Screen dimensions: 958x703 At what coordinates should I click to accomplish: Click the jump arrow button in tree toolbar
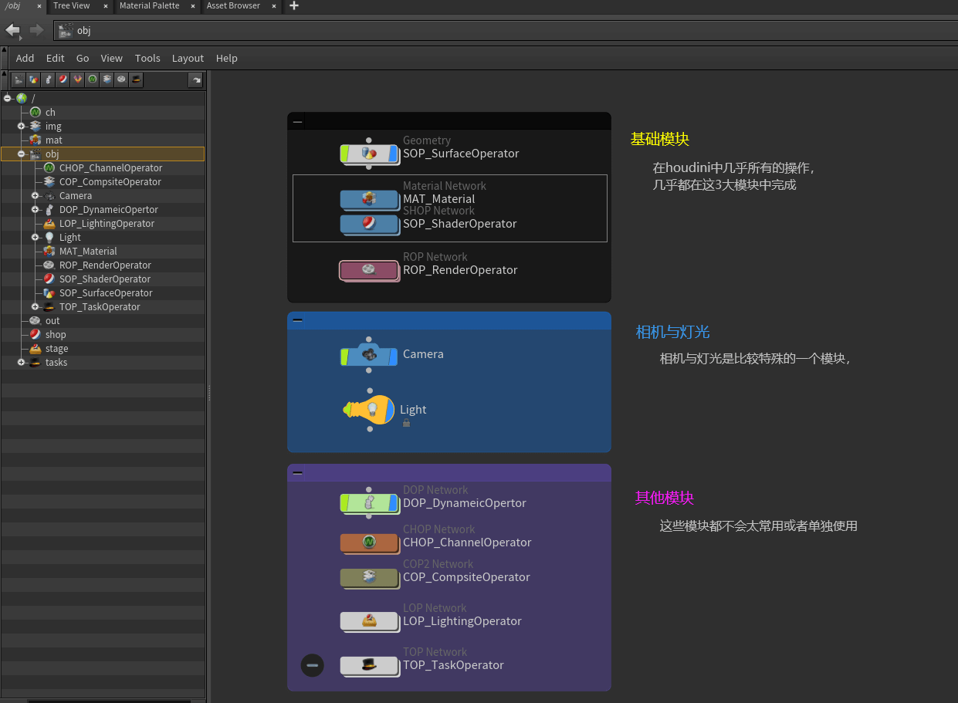[195, 79]
